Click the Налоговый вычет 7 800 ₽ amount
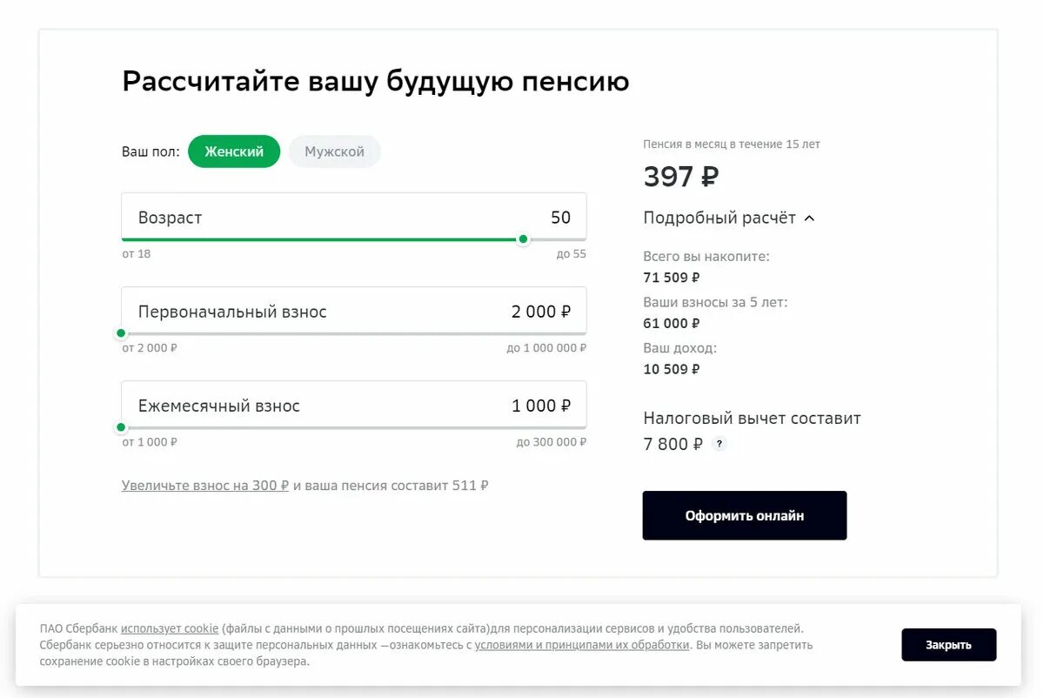Screen dimensions: 1044x698 click(673, 444)
